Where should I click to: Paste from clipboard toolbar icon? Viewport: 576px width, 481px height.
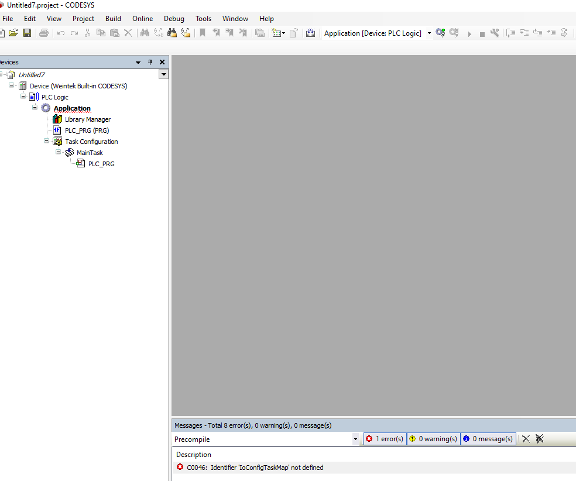coord(115,33)
